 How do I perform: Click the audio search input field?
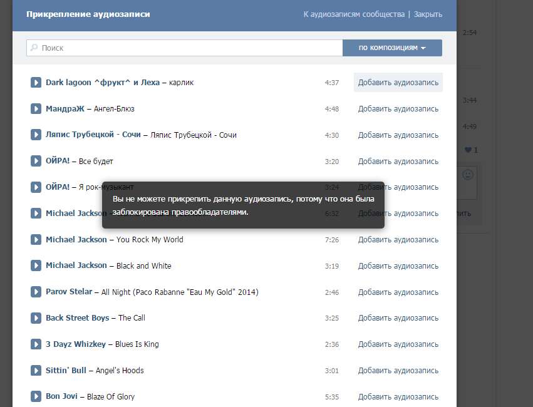click(188, 48)
